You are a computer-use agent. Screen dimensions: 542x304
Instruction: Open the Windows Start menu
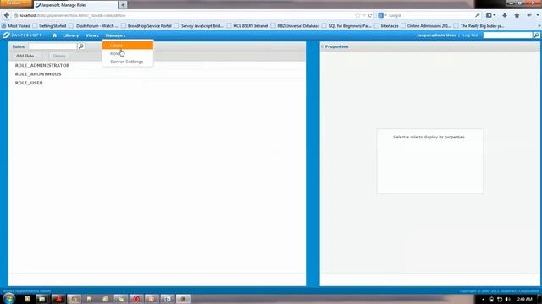pos(8,298)
